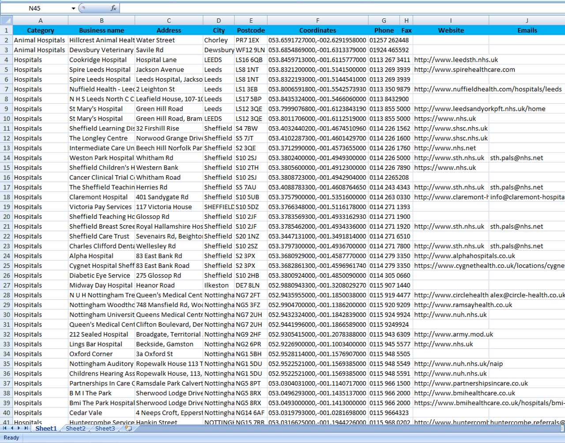The height and width of the screenshot is (443, 565).
Task: Select column D header
Action: (x=219, y=20)
